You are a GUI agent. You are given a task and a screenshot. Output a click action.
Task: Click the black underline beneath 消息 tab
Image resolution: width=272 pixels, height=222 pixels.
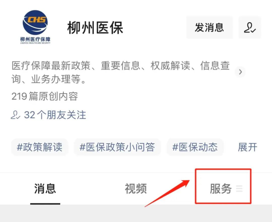click(x=45, y=204)
